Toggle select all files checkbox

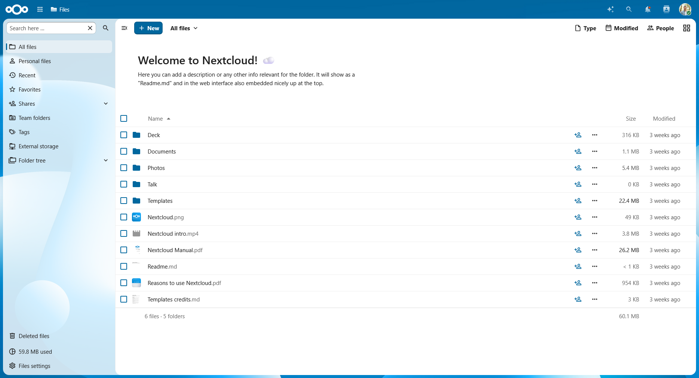[x=124, y=118]
